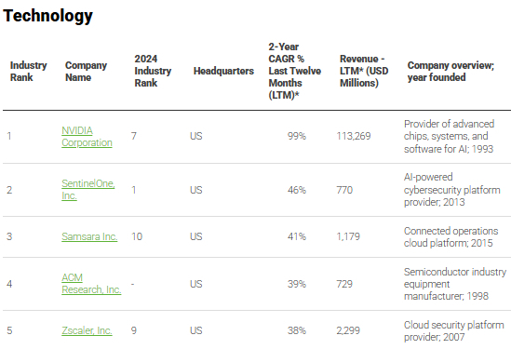The image size is (511, 349).
Task: Open the SentinelOne, Inc. link
Action: click(88, 190)
